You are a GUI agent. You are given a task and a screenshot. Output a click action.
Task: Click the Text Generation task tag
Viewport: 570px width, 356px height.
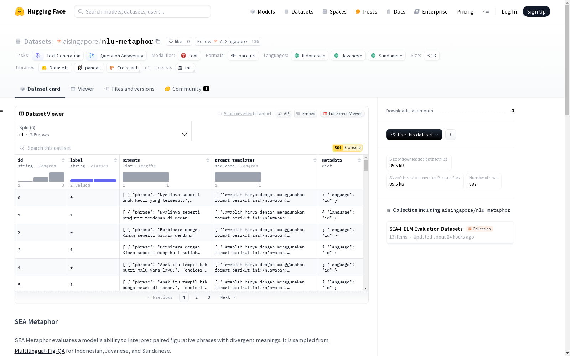tap(58, 56)
